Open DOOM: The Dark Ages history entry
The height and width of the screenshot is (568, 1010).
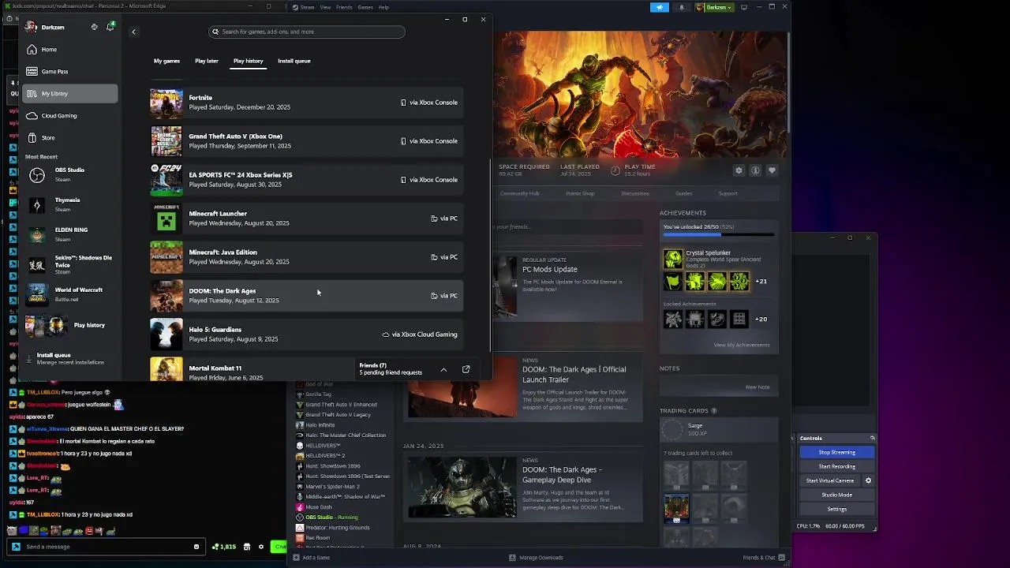click(307, 296)
